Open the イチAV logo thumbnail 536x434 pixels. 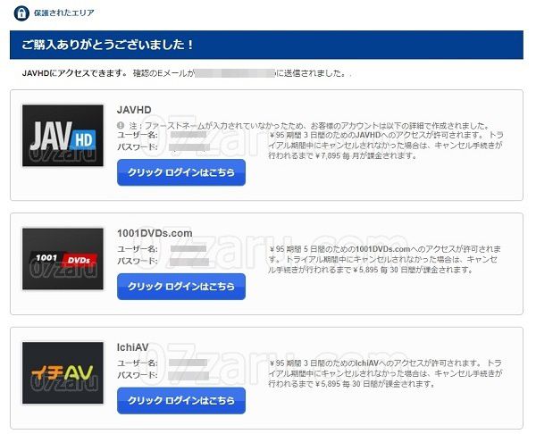coord(63,373)
